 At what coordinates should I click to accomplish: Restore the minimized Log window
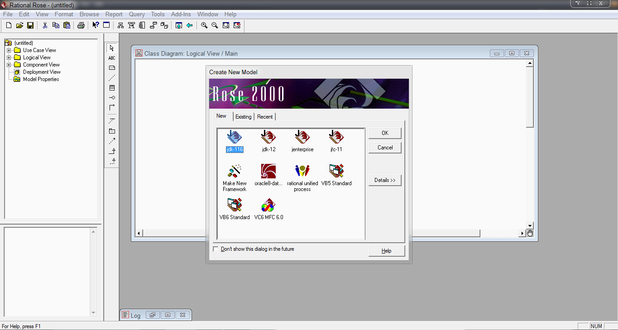point(153,315)
